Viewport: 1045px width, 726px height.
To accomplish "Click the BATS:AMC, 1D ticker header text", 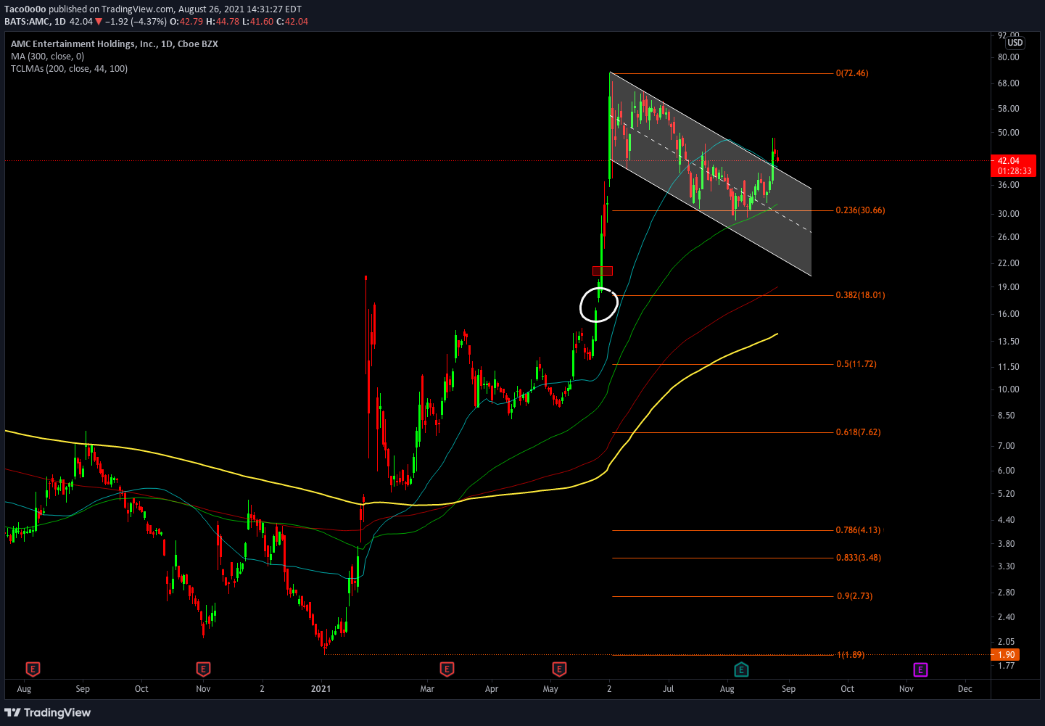I will 35,22.
